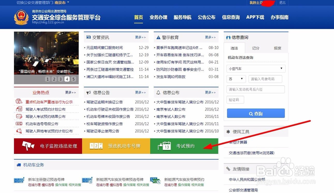Click the blue 查询 search button

click(x=256, y=113)
